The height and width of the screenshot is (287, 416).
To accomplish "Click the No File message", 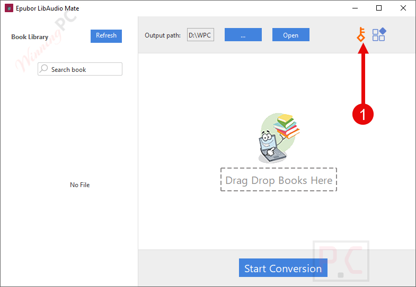I will [x=80, y=184].
